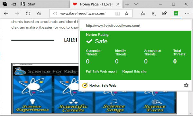
Task: Go forward using the arrow button
Action: pos(17,14)
